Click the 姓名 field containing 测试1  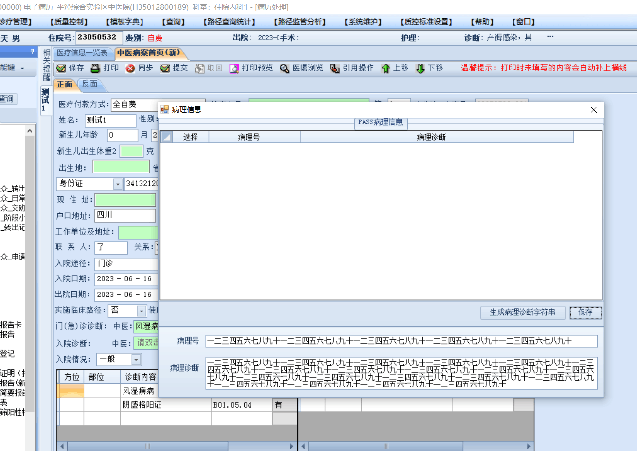click(110, 120)
